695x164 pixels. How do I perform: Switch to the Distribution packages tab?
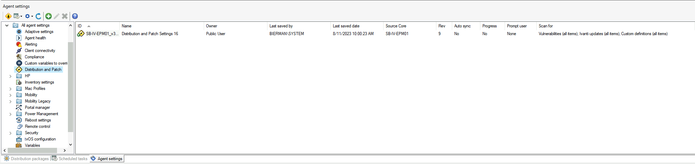(26, 159)
